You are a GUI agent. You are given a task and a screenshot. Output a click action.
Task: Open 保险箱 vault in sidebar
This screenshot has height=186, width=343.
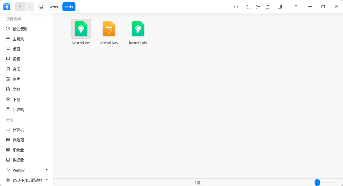(x=27, y=140)
